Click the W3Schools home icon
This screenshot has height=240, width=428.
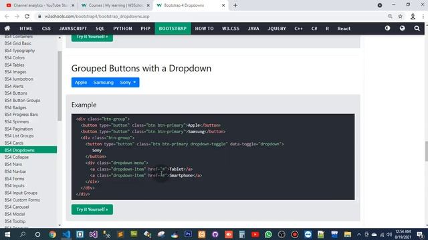pyautogui.click(x=7, y=28)
